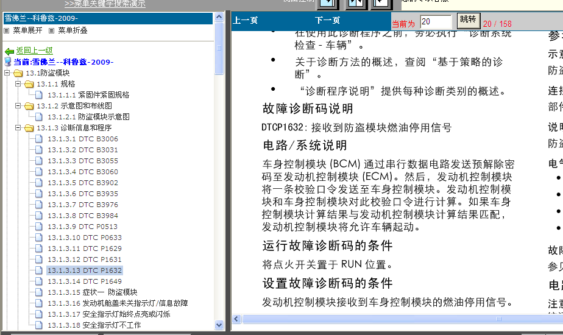Click the folder icon for 13.1.2 示意图和布线图
563x335 pixels.
(29, 106)
